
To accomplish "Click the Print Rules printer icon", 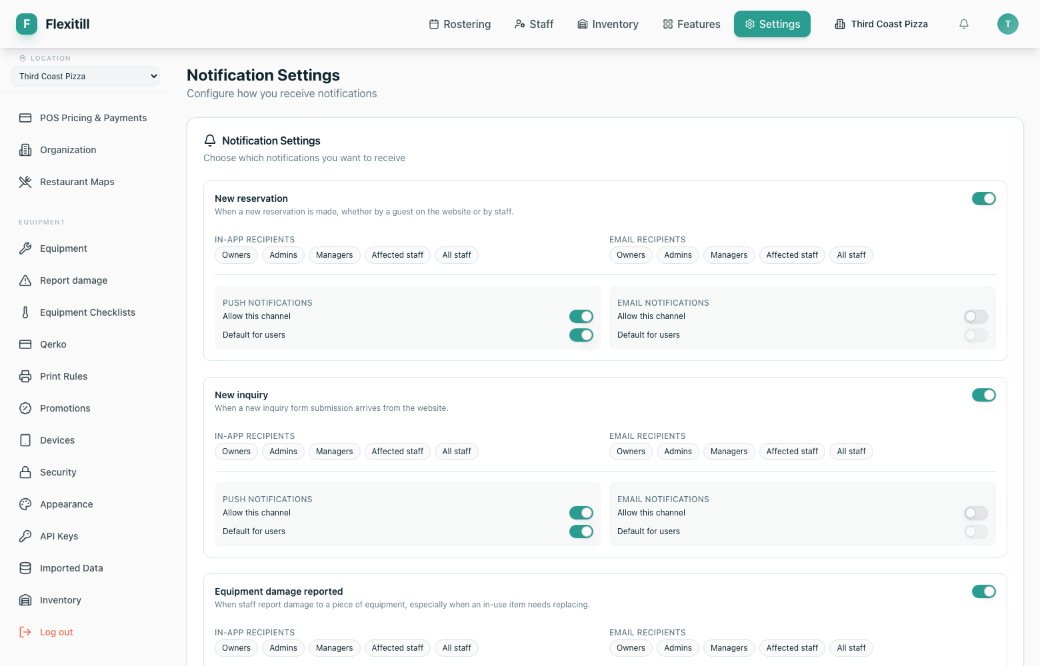I will (x=25, y=376).
